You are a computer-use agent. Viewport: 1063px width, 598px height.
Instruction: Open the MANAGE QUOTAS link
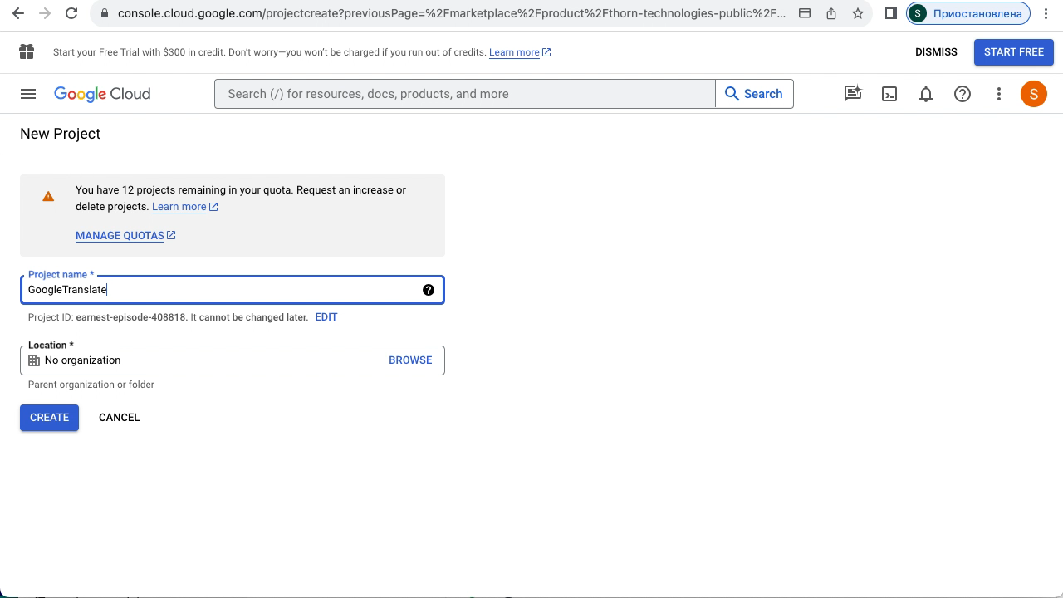[120, 236]
